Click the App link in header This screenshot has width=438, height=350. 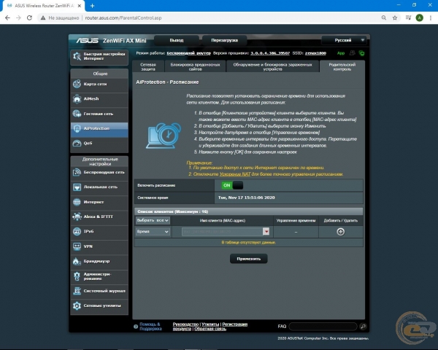click(x=341, y=53)
